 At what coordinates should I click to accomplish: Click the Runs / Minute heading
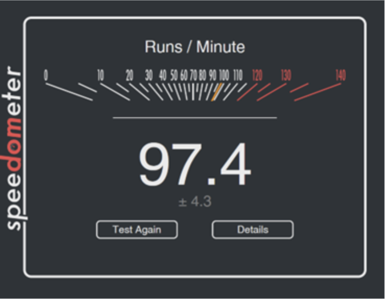(x=195, y=47)
